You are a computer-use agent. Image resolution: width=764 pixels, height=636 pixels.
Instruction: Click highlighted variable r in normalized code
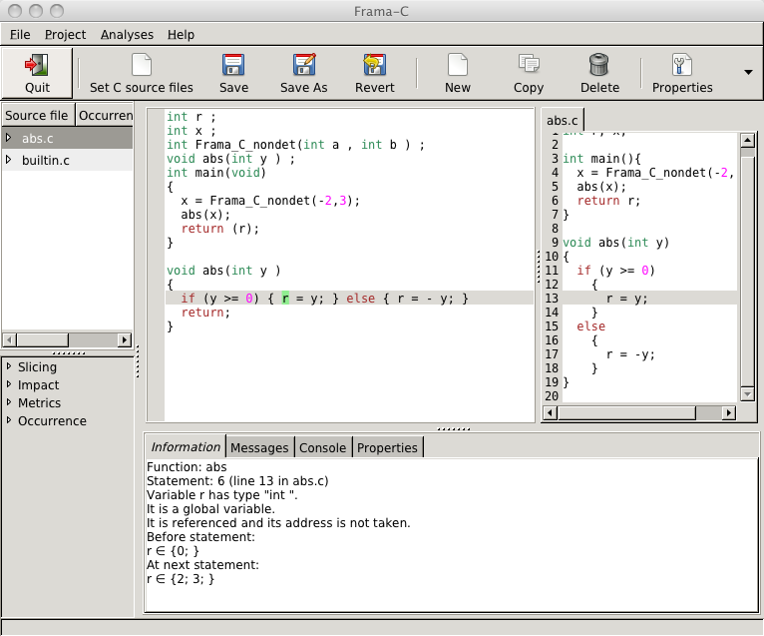[285, 298]
